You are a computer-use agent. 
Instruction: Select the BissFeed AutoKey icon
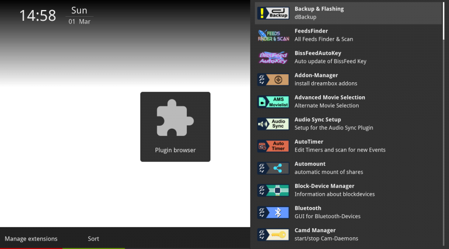(x=273, y=58)
